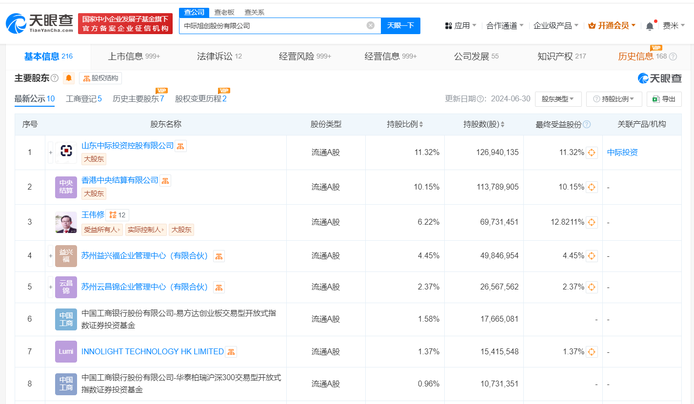The image size is (694, 404).
Task: Open the 持股比例 filter dropdown
Action: coord(614,98)
